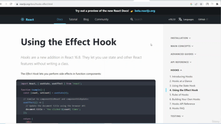Screen dimensions: 221x124
Task: Open the Tutorial tab
Action: 73,19
